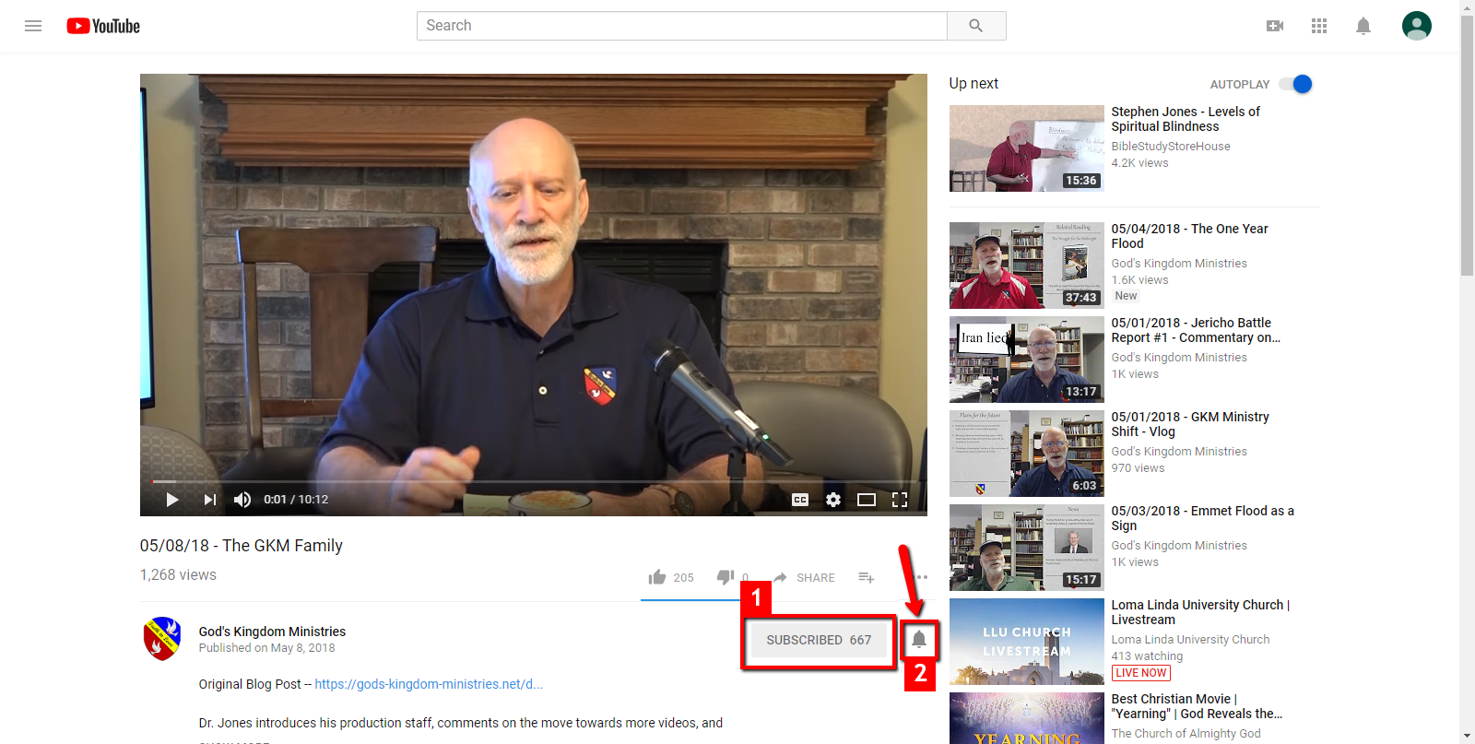Click the YouTube home logo
The image size is (1475, 744).
click(x=103, y=26)
